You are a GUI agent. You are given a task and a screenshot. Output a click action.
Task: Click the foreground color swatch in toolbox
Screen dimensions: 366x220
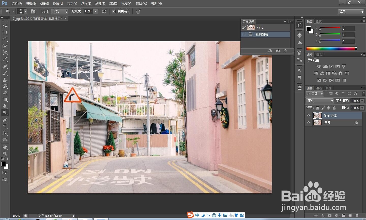[x=4, y=164]
